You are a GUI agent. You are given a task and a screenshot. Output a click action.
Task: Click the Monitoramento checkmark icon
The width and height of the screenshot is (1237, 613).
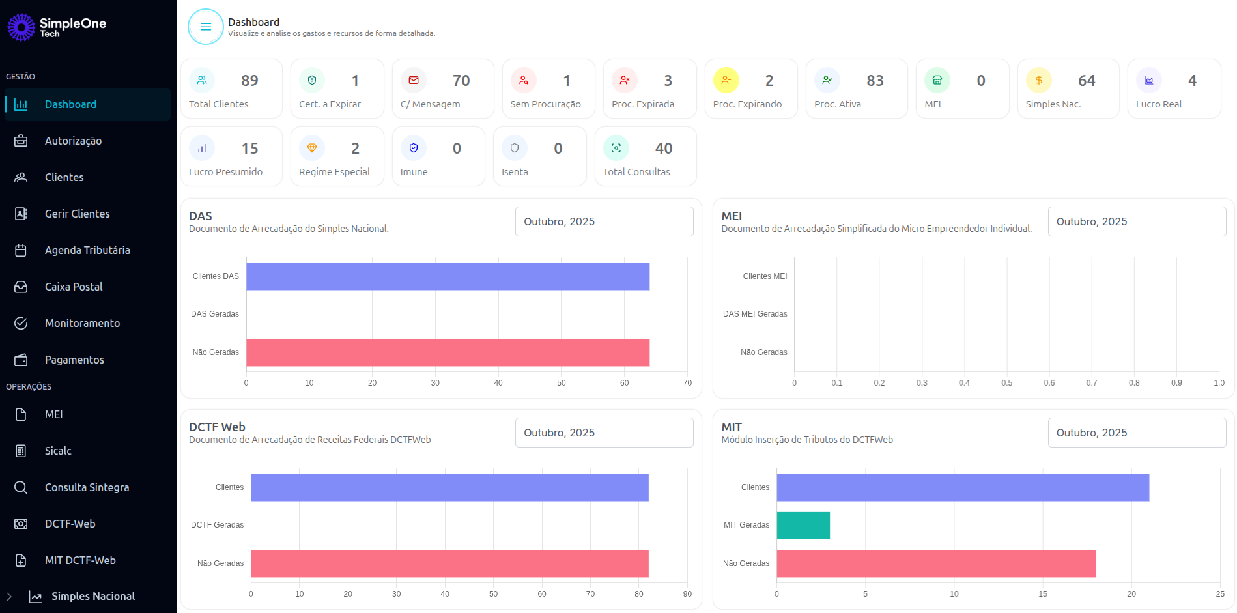point(20,323)
